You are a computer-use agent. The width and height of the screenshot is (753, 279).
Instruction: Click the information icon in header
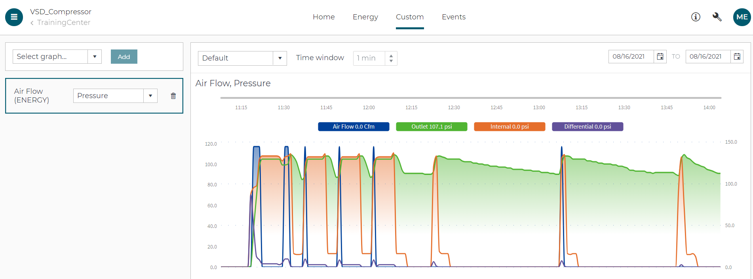point(696,17)
